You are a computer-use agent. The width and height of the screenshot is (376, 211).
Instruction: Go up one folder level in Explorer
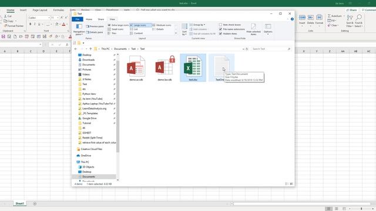(x=90, y=49)
